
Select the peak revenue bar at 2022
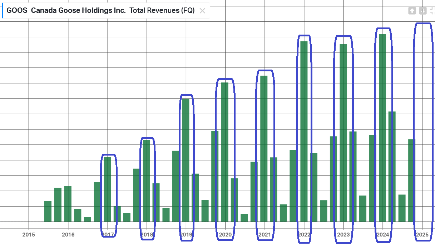click(x=304, y=131)
